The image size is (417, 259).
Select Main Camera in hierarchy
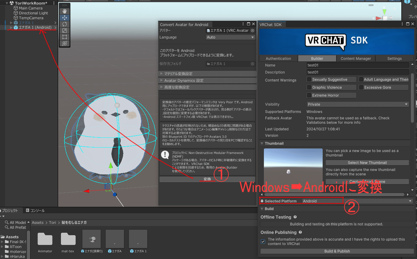pos(31,8)
